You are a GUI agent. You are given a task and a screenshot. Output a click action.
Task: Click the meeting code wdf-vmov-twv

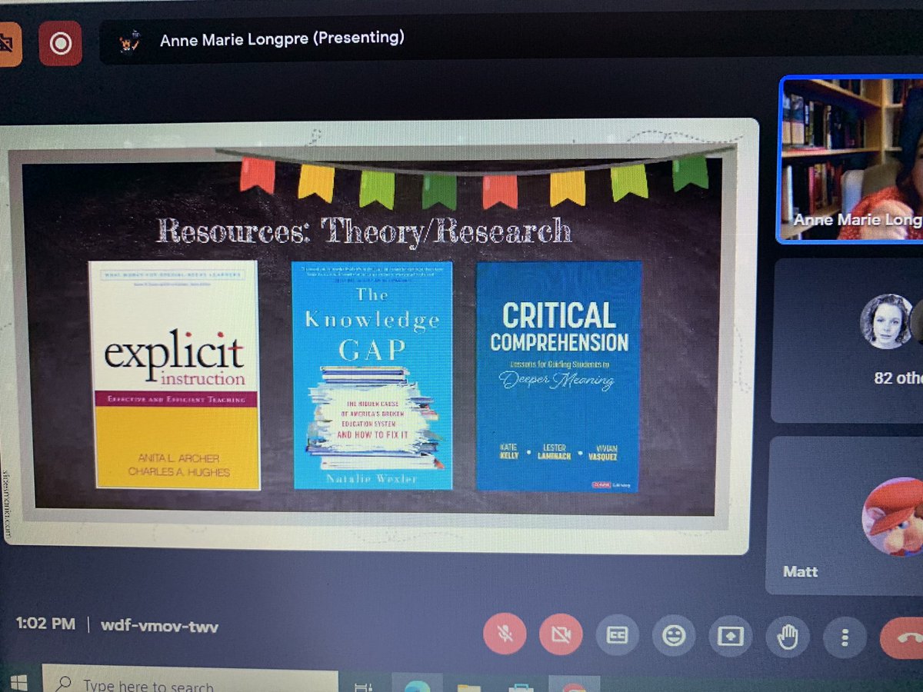[x=159, y=625]
